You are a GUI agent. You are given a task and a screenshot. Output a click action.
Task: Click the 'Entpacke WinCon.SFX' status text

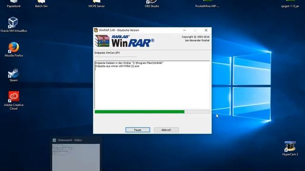(x=107, y=53)
